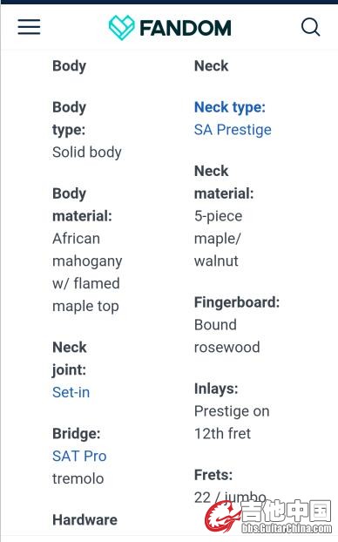Open the Set-in neck joint link
This screenshot has height=542, width=338.
[71, 392]
